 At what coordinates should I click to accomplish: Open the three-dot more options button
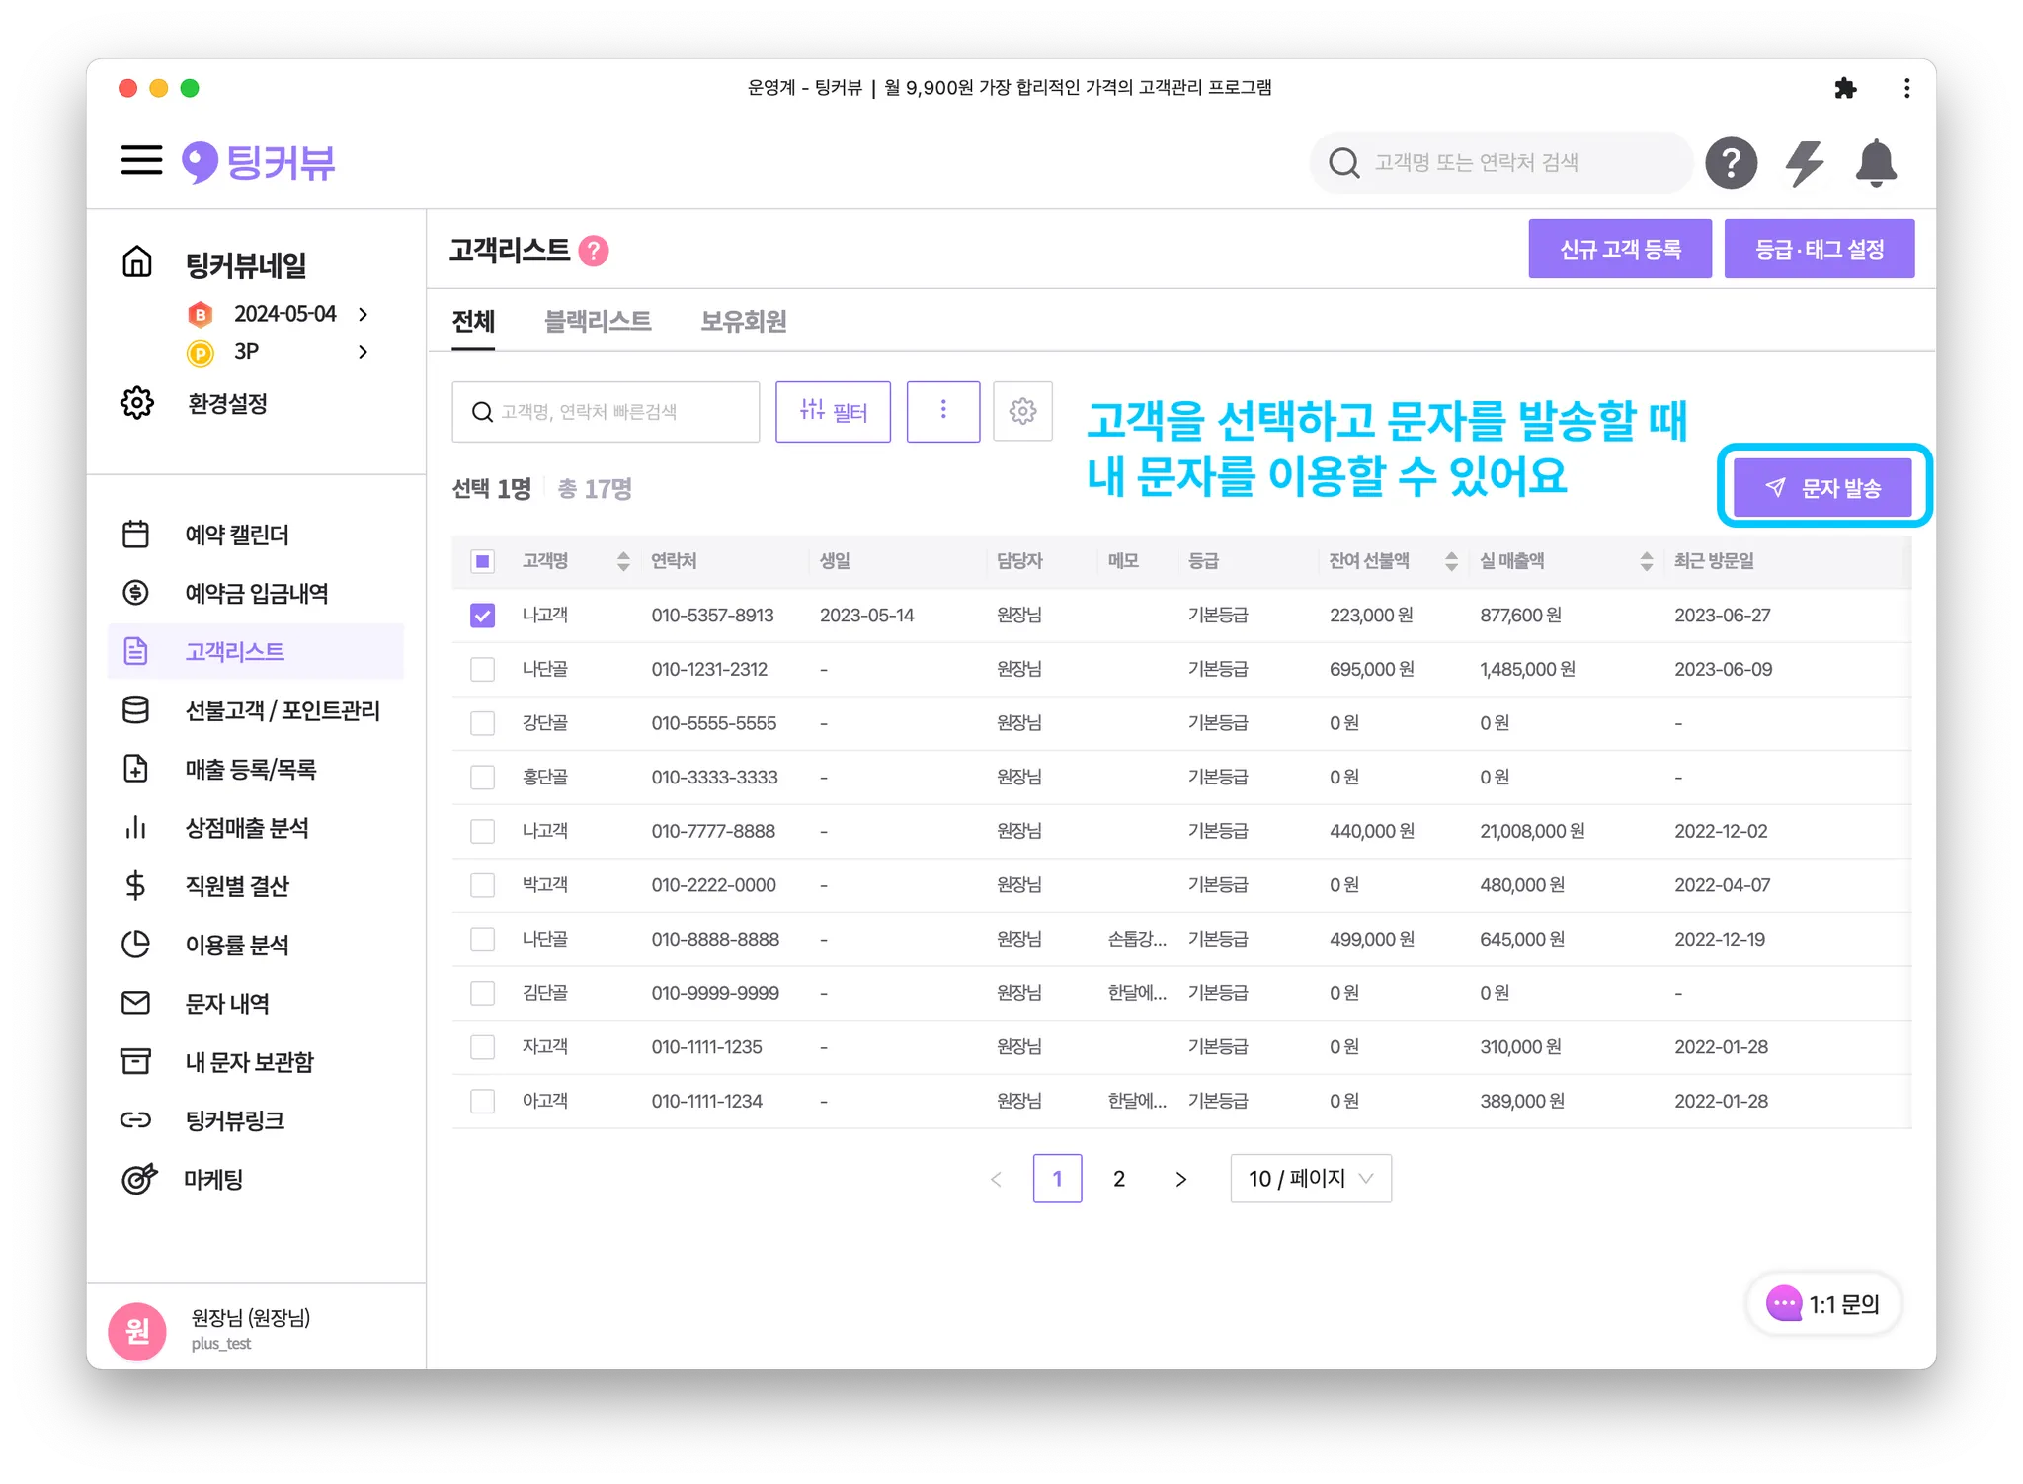click(942, 411)
